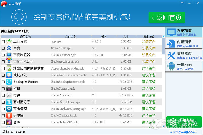Screen dimensions: 203x135
Task: Sort by 操作方式 column header
Action: pyautogui.click(x=149, y=37)
